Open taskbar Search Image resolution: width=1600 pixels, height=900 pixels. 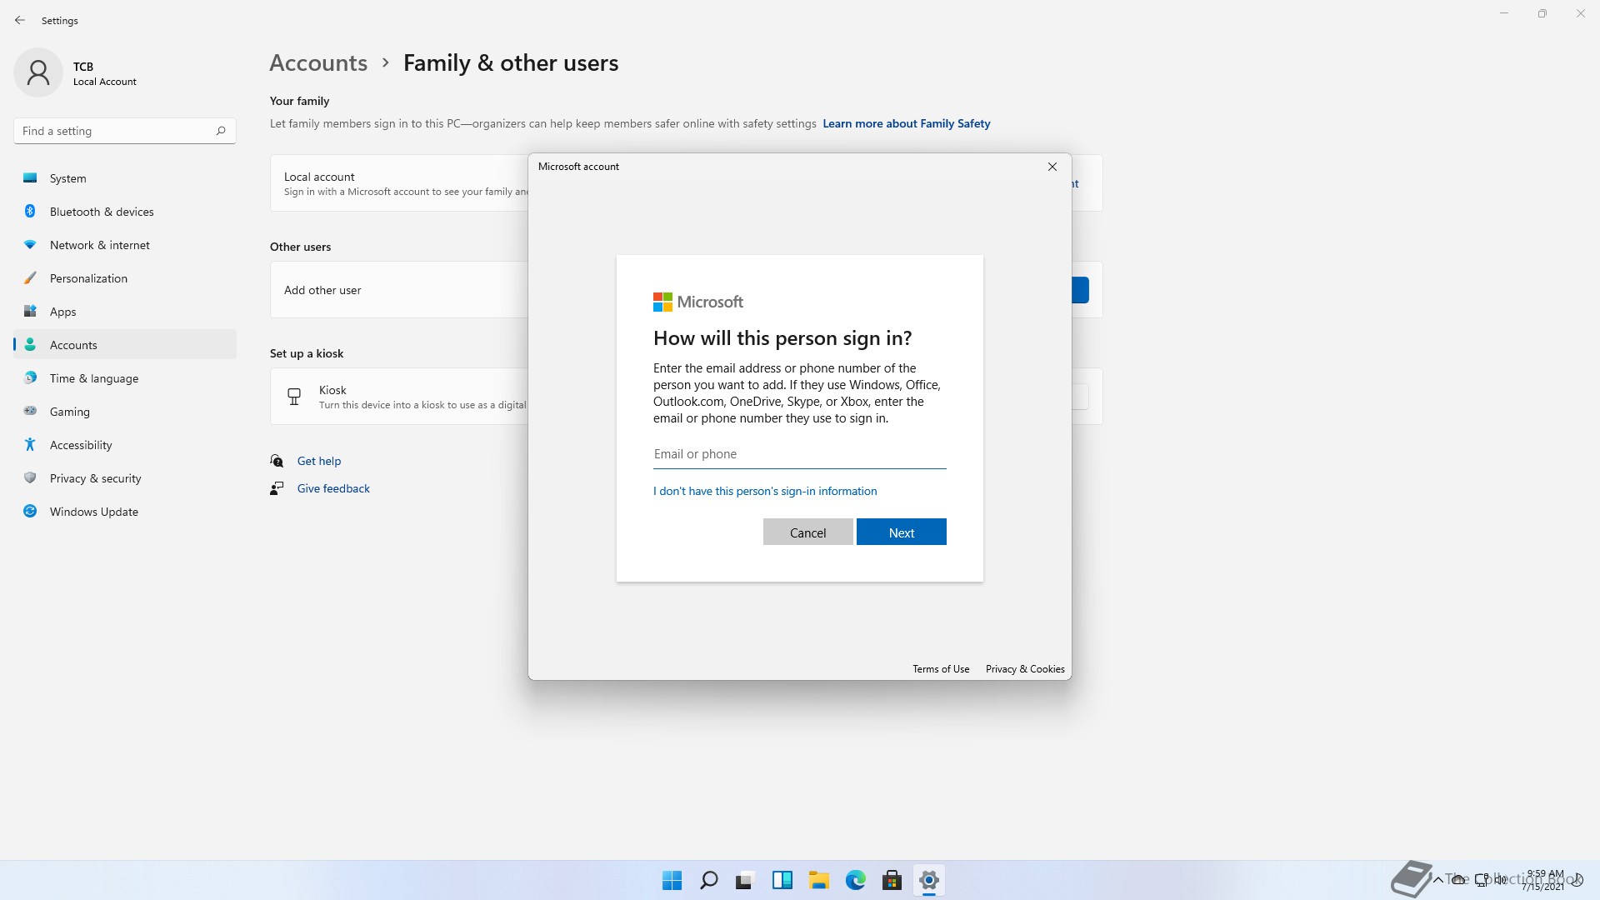tap(709, 880)
